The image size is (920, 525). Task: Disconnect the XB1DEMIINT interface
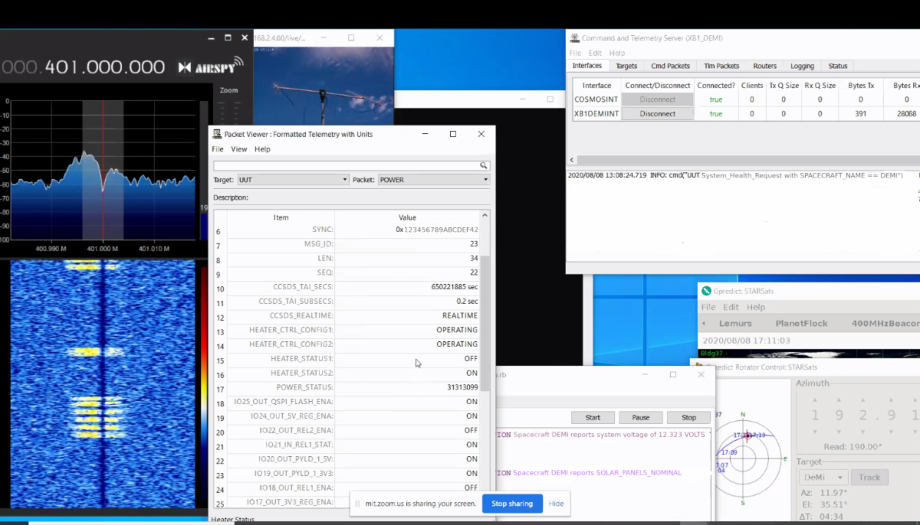pos(657,113)
